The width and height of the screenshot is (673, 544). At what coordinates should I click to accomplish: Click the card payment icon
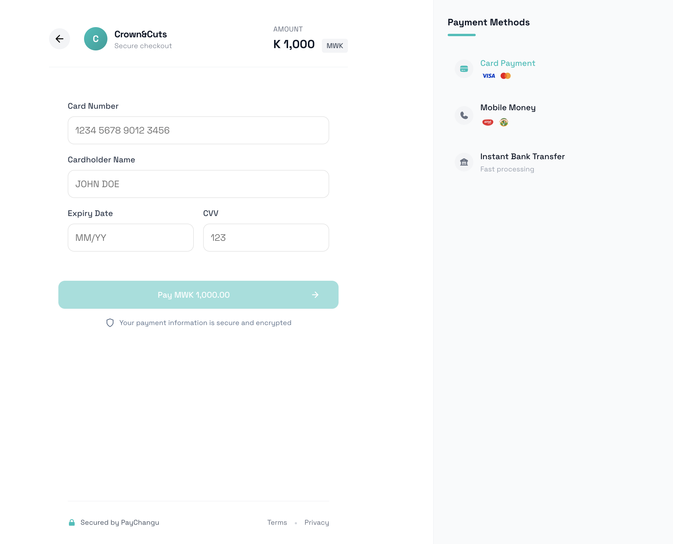click(464, 69)
